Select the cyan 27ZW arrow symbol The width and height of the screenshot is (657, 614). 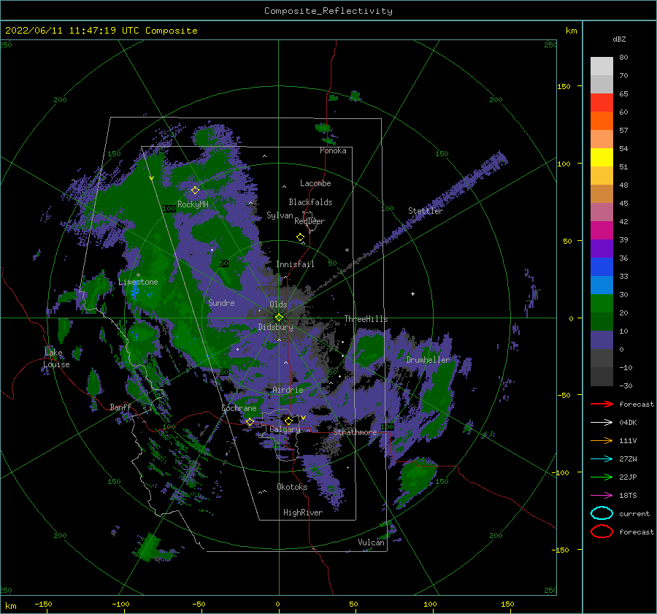602,459
